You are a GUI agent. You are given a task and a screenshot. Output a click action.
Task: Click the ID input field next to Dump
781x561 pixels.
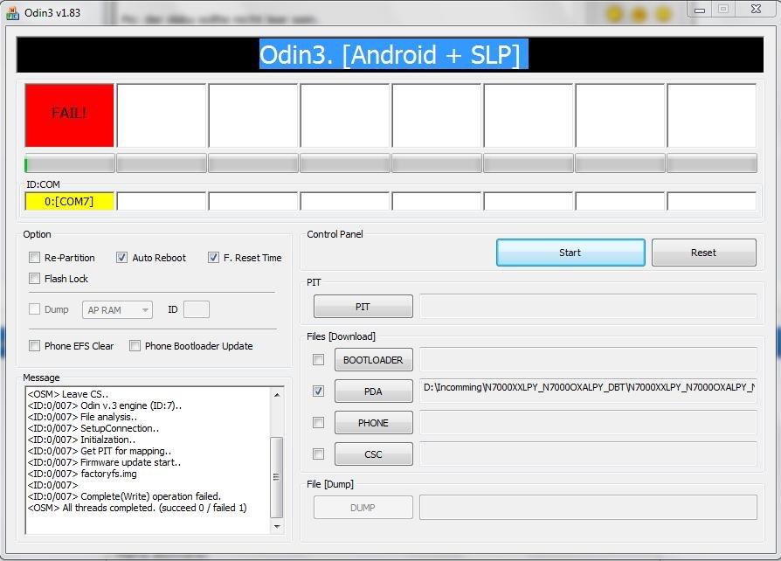pyautogui.click(x=197, y=309)
